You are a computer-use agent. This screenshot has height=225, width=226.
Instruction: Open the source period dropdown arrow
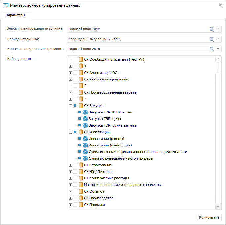click(218, 39)
